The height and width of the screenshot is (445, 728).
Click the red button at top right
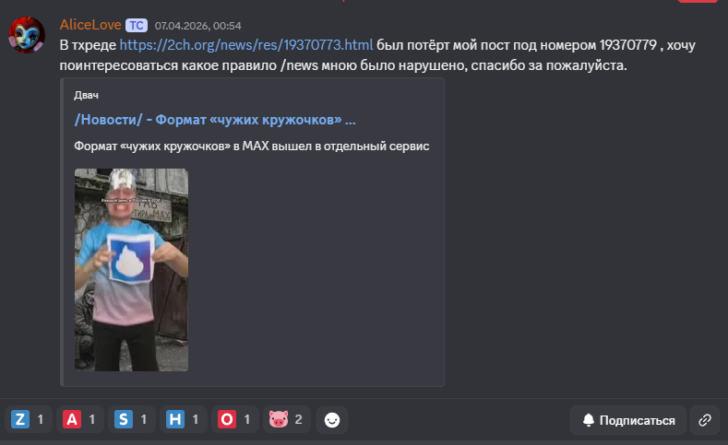698,1
